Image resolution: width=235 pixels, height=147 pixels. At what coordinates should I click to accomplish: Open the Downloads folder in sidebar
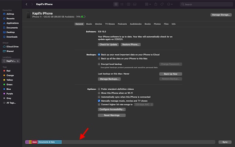click(x=12, y=37)
